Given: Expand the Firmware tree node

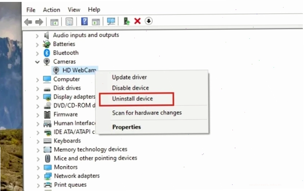Looking at the screenshot, I should pos(38,115).
